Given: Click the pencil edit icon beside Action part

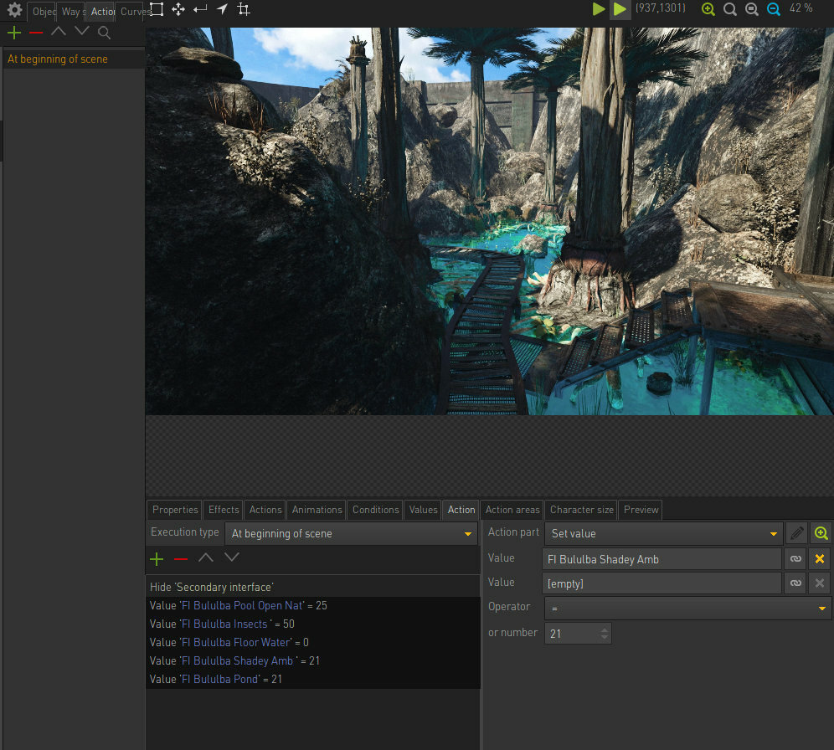Looking at the screenshot, I should 796,533.
